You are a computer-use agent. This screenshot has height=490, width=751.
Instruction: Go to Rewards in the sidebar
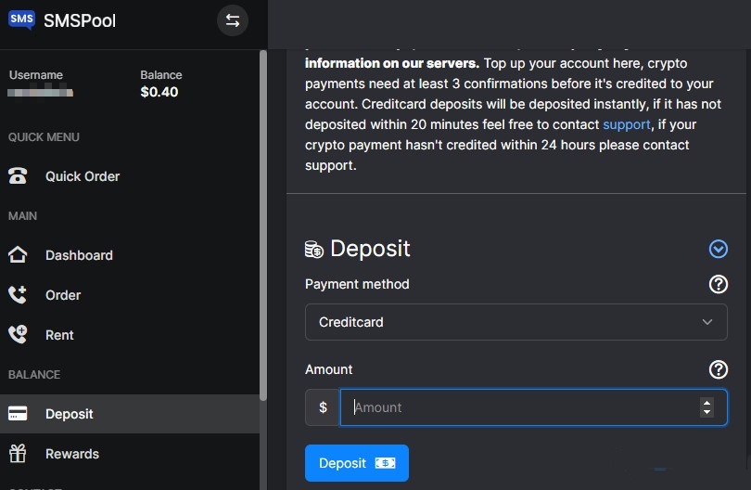pos(72,454)
